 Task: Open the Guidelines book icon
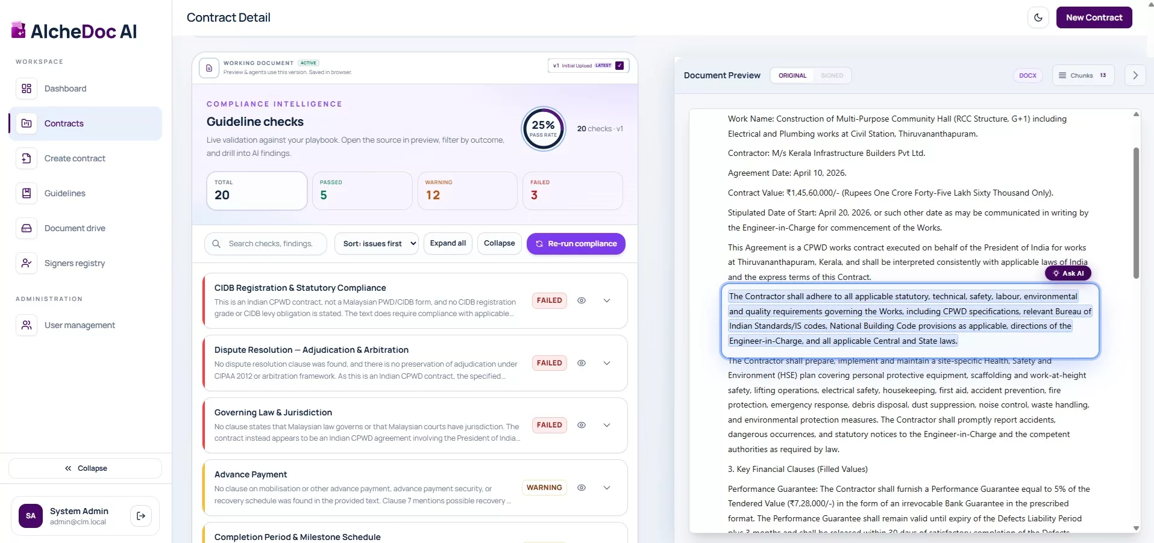coord(27,193)
